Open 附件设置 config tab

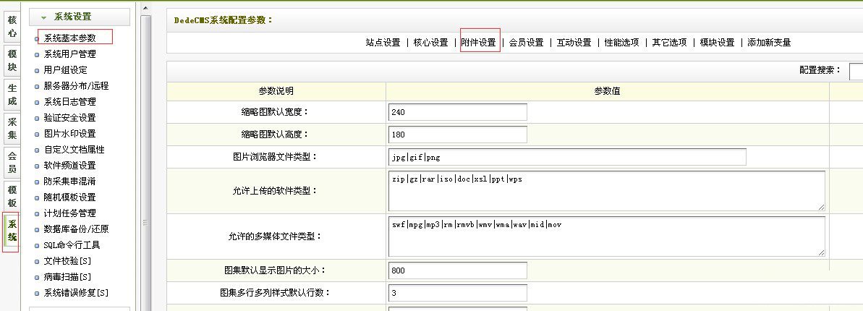tap(479, 43)
